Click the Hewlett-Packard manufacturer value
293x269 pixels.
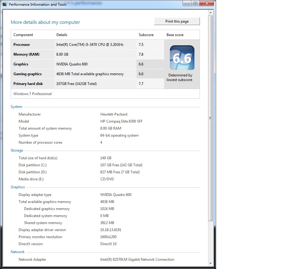[x=114, y=114]
